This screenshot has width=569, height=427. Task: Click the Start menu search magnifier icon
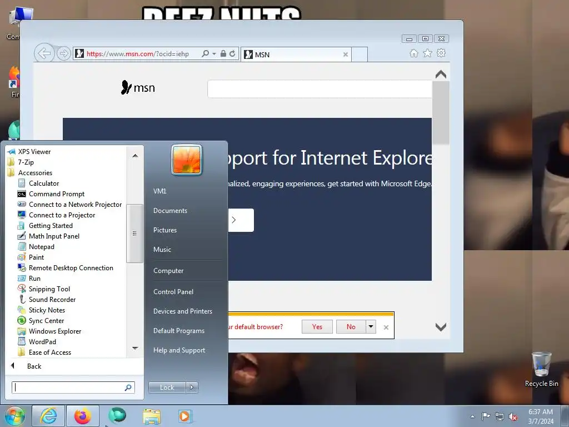128,388
